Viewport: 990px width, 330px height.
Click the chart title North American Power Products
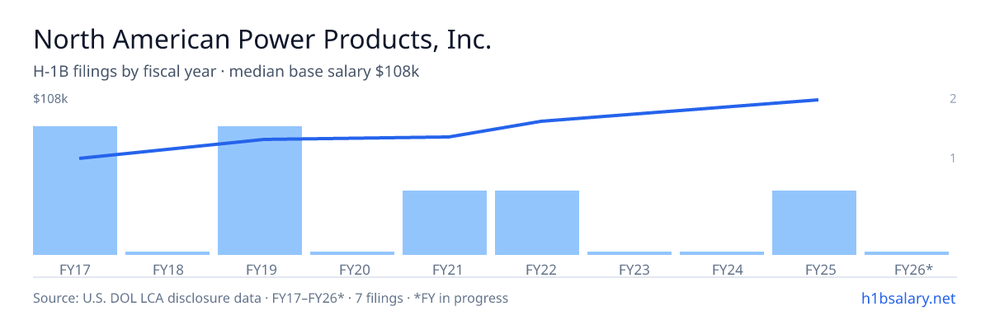[x=262, y=40]
